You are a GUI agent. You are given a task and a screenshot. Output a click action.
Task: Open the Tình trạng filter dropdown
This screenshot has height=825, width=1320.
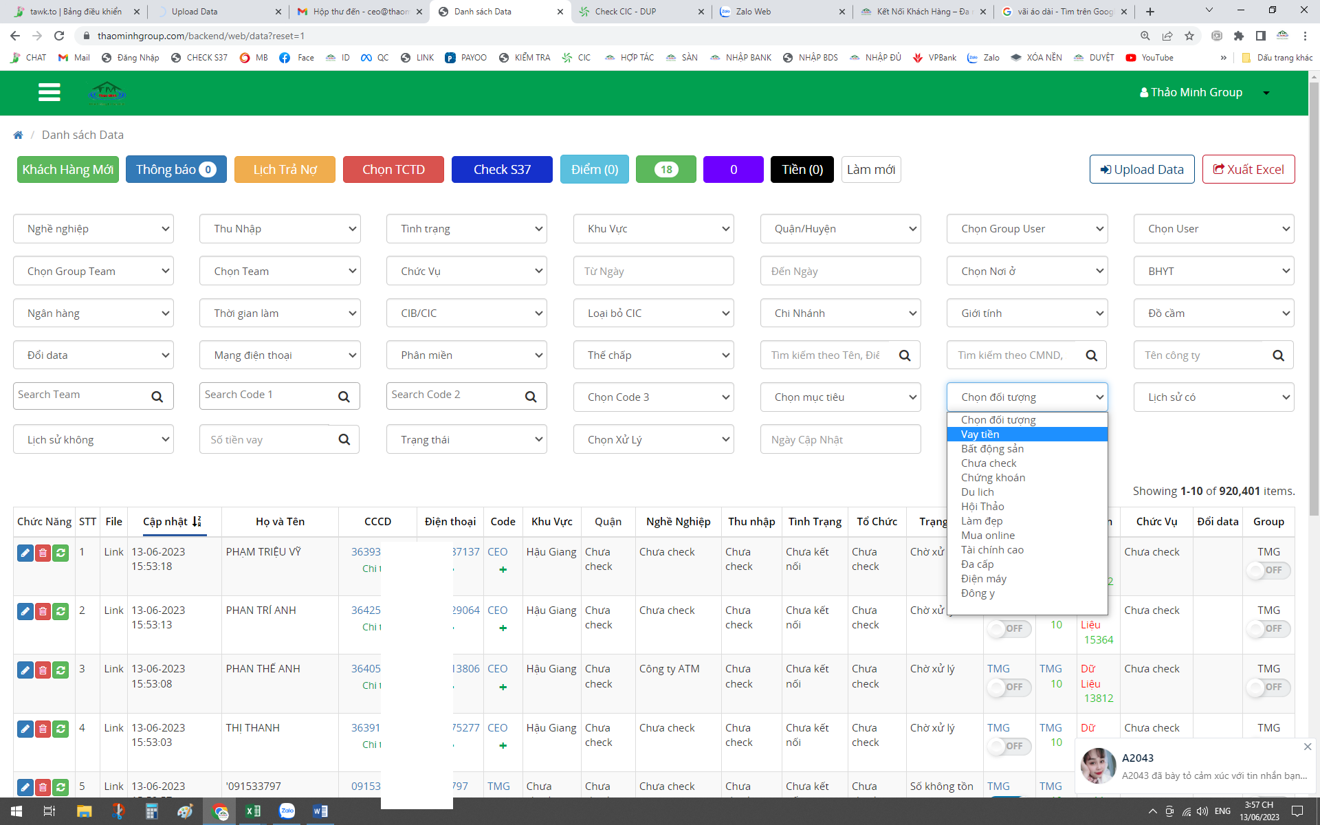[467, 229]
